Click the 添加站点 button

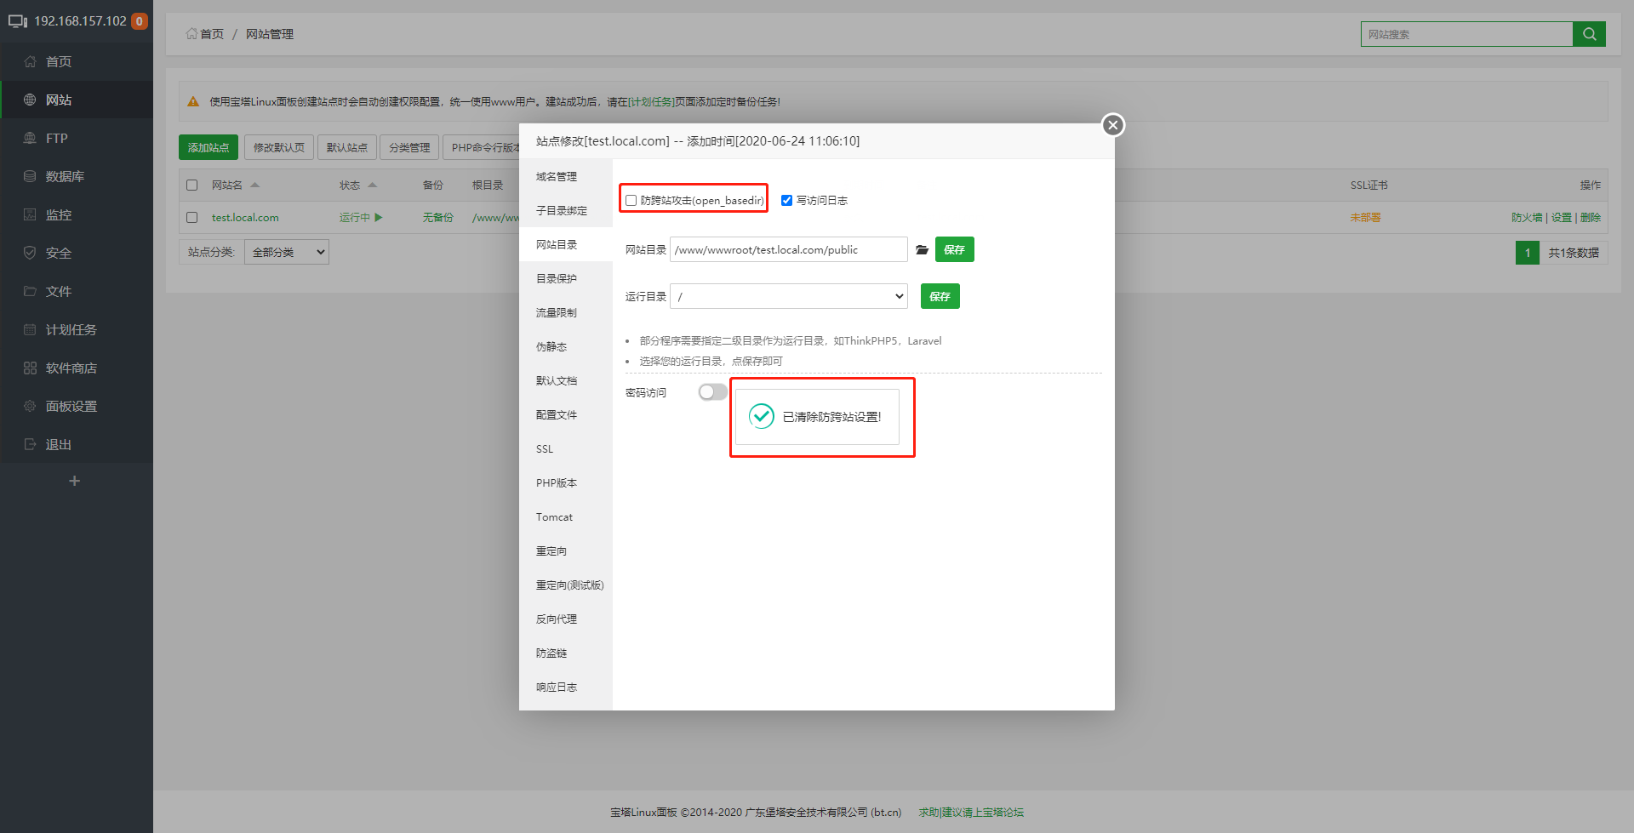click(209, 147)
